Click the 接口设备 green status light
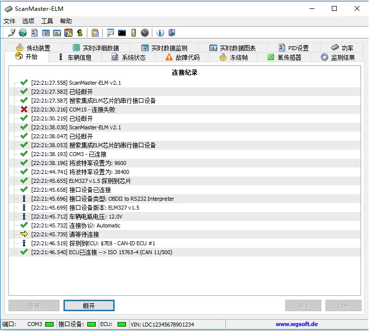 [92, 324]
